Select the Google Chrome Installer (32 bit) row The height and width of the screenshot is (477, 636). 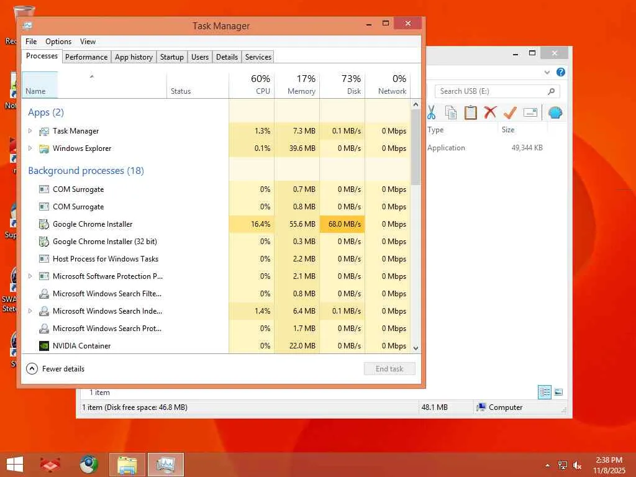(x=216, y=242)
